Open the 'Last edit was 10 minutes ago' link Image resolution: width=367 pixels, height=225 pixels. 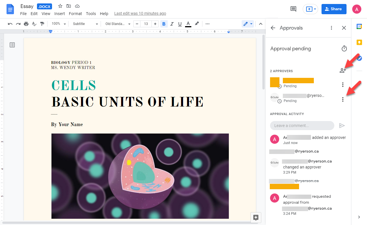(140, 14)
